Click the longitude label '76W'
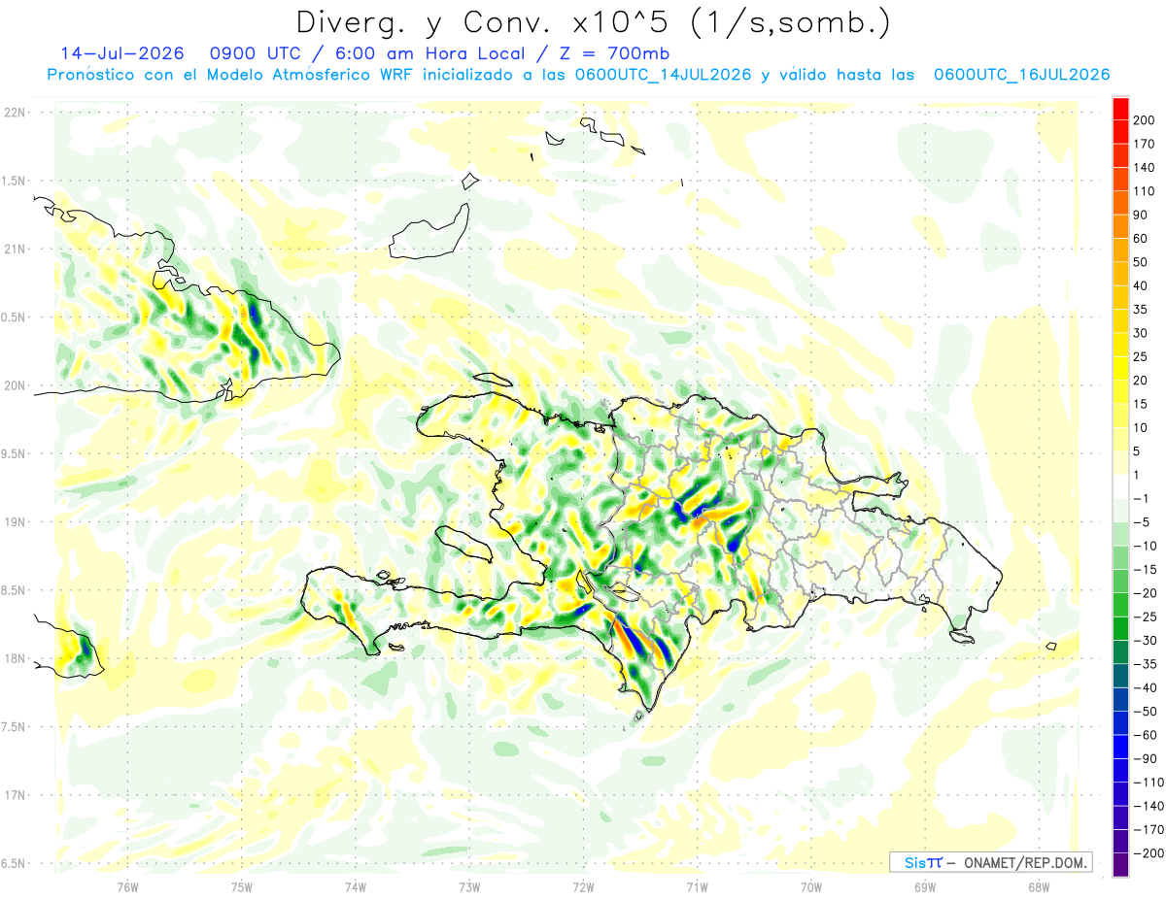This screenshot has height=900, width=1166. [x=127, y=887]
